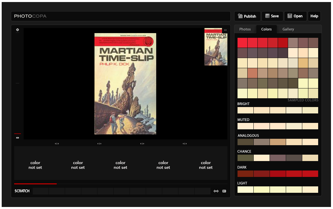The height and width of the screenshot is (209, 333).
Task: Pick the first swatch in the LIGHT row
Action: pyautogui.click(x=245, y=190)
